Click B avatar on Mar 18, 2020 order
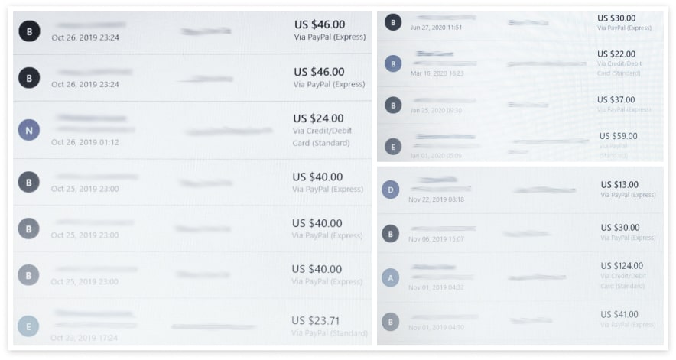Image resolution: width=676 pixels, height=360 pixels. pyautogui.click(x=393, y=63)
